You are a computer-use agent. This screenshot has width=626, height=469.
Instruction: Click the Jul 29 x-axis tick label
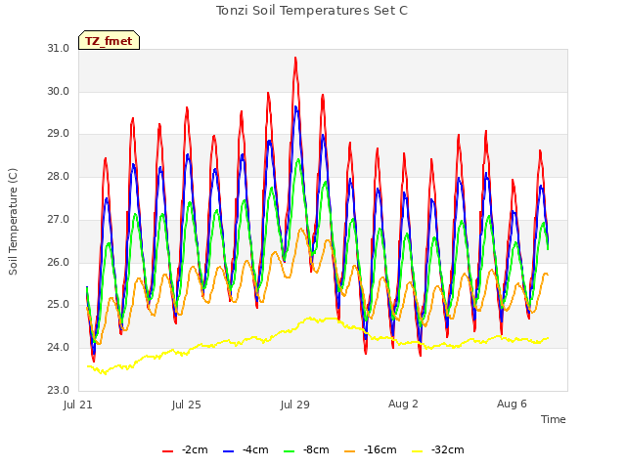(295, 405)
